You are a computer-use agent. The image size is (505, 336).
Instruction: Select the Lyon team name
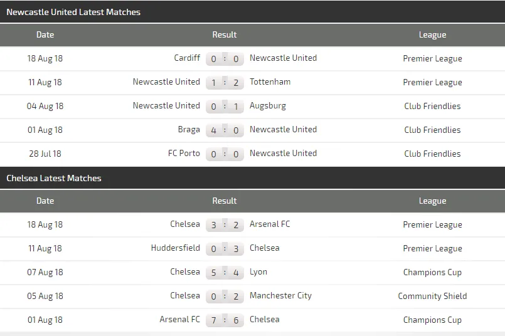[x=258, y=272]
